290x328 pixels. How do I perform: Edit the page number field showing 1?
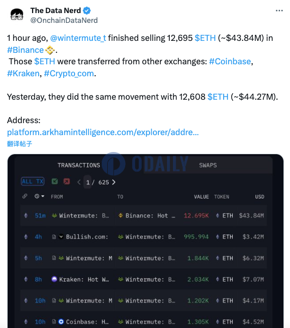click(88, 182)
